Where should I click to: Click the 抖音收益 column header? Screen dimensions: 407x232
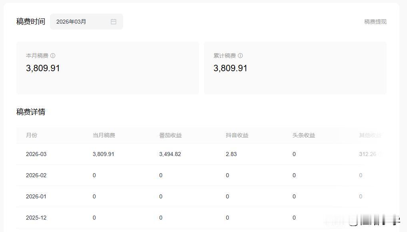coord(237,135)
